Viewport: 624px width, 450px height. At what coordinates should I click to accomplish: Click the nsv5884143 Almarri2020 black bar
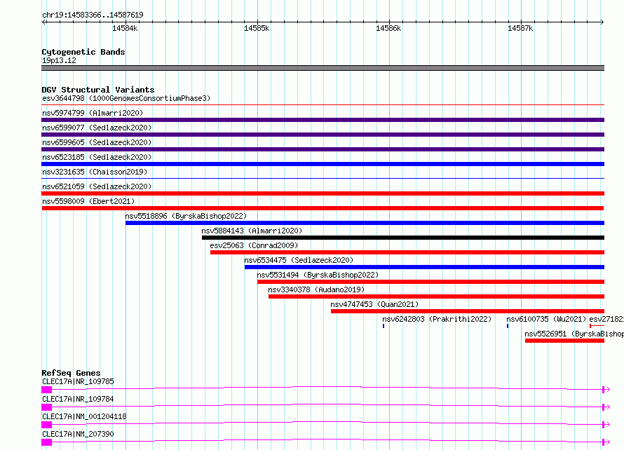(x=403, y=238)
